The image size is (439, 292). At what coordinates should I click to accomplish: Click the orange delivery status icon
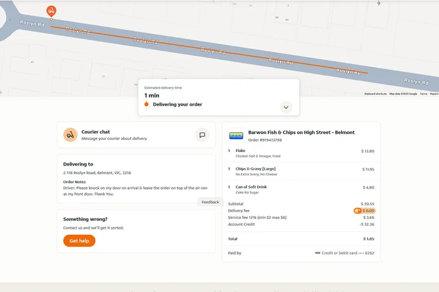(146, 105)
